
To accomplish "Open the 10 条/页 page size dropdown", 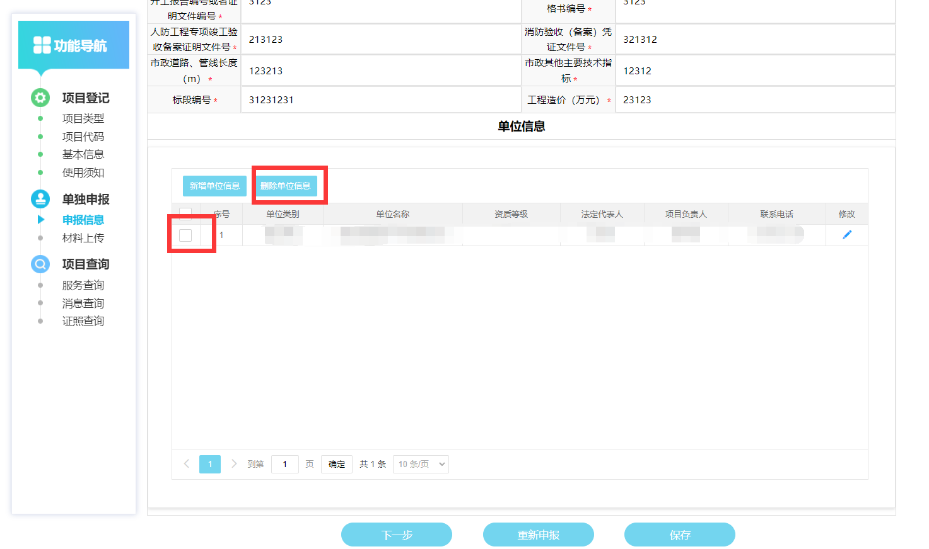I will (421, 464).
